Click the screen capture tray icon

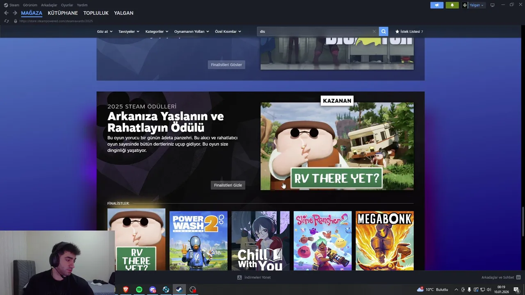tap(476, 290)
